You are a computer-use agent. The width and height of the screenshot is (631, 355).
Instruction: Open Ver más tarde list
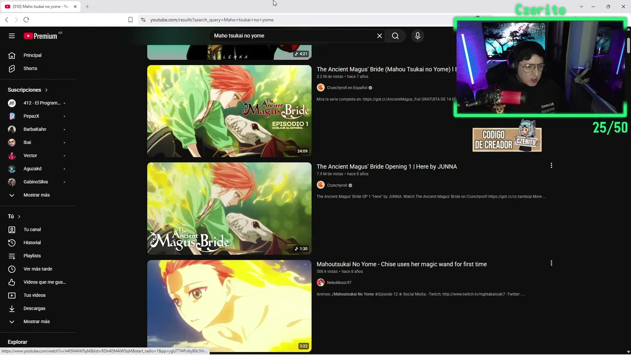[x=38, y=269]
